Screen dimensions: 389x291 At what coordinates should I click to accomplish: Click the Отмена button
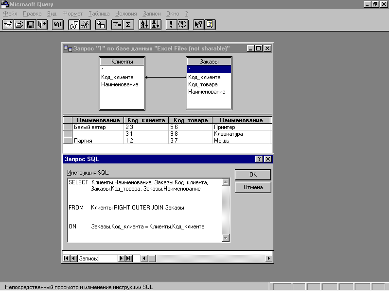pyautogui.click(x=253, y=187)
